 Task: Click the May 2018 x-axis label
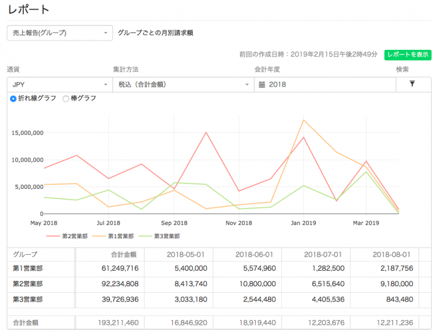pos(44,223)
